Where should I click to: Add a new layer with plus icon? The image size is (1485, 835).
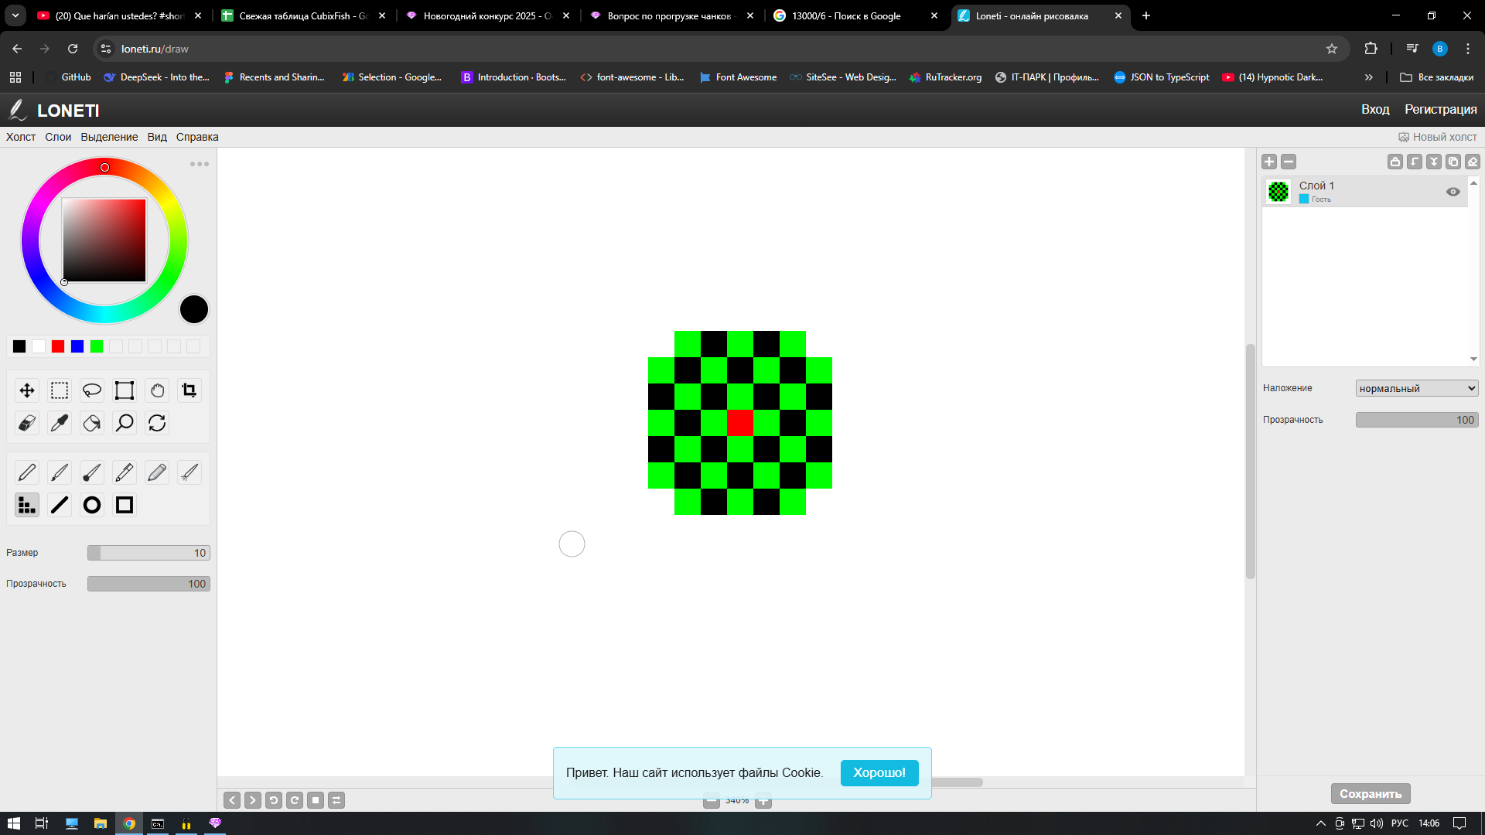[x=1269, y=162]
